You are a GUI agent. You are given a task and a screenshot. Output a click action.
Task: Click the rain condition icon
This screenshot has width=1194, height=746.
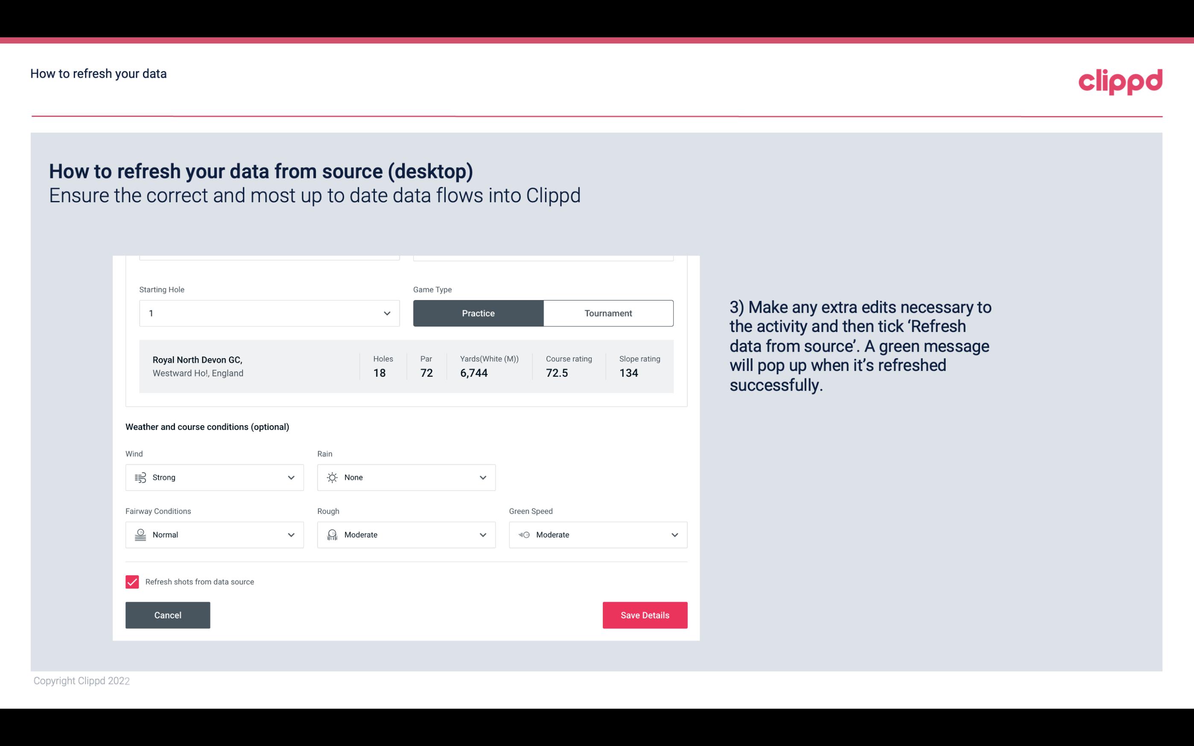point(332,477)
